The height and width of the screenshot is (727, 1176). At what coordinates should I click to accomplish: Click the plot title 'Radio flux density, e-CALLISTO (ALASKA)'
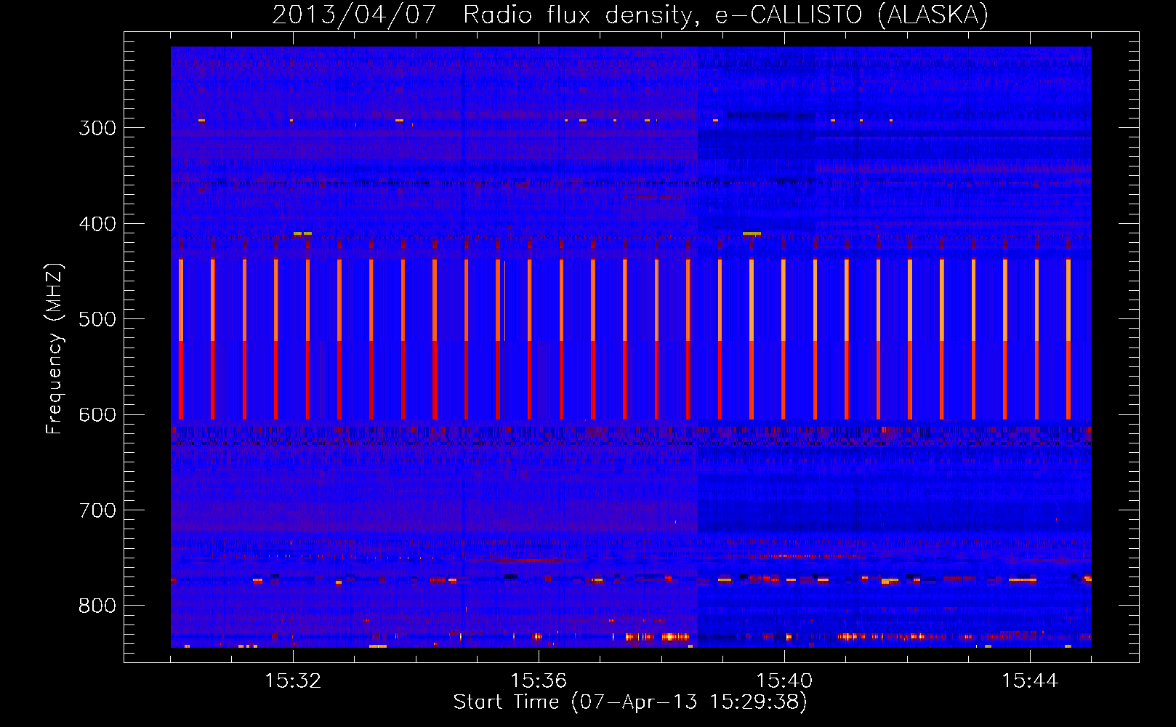click(x=725, y=15)
